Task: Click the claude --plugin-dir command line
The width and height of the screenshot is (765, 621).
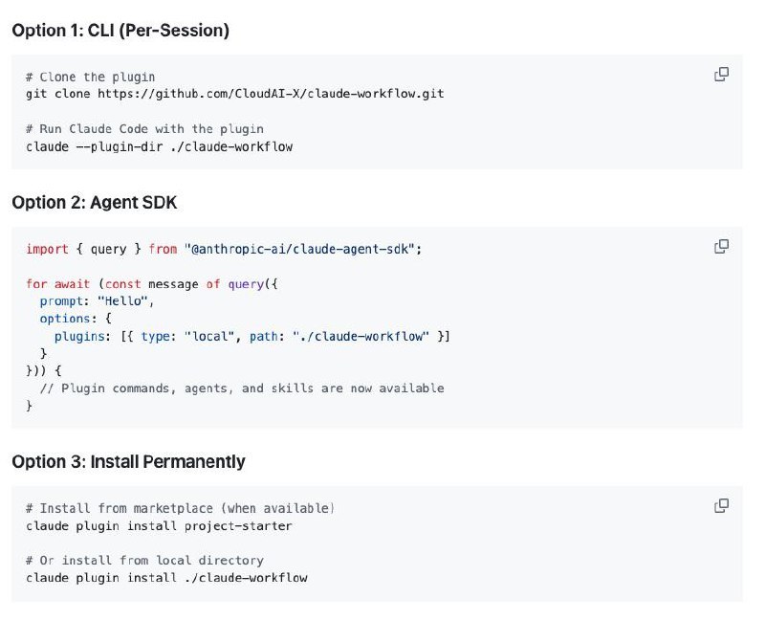Action: point(159,146)
